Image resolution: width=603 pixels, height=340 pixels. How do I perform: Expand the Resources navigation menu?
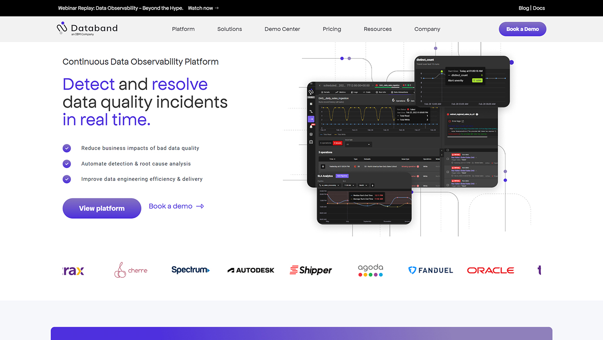point(378,29)
